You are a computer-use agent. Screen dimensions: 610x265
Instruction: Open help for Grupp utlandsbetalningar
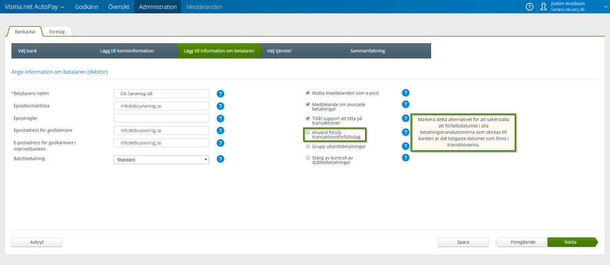coord(406,147)
